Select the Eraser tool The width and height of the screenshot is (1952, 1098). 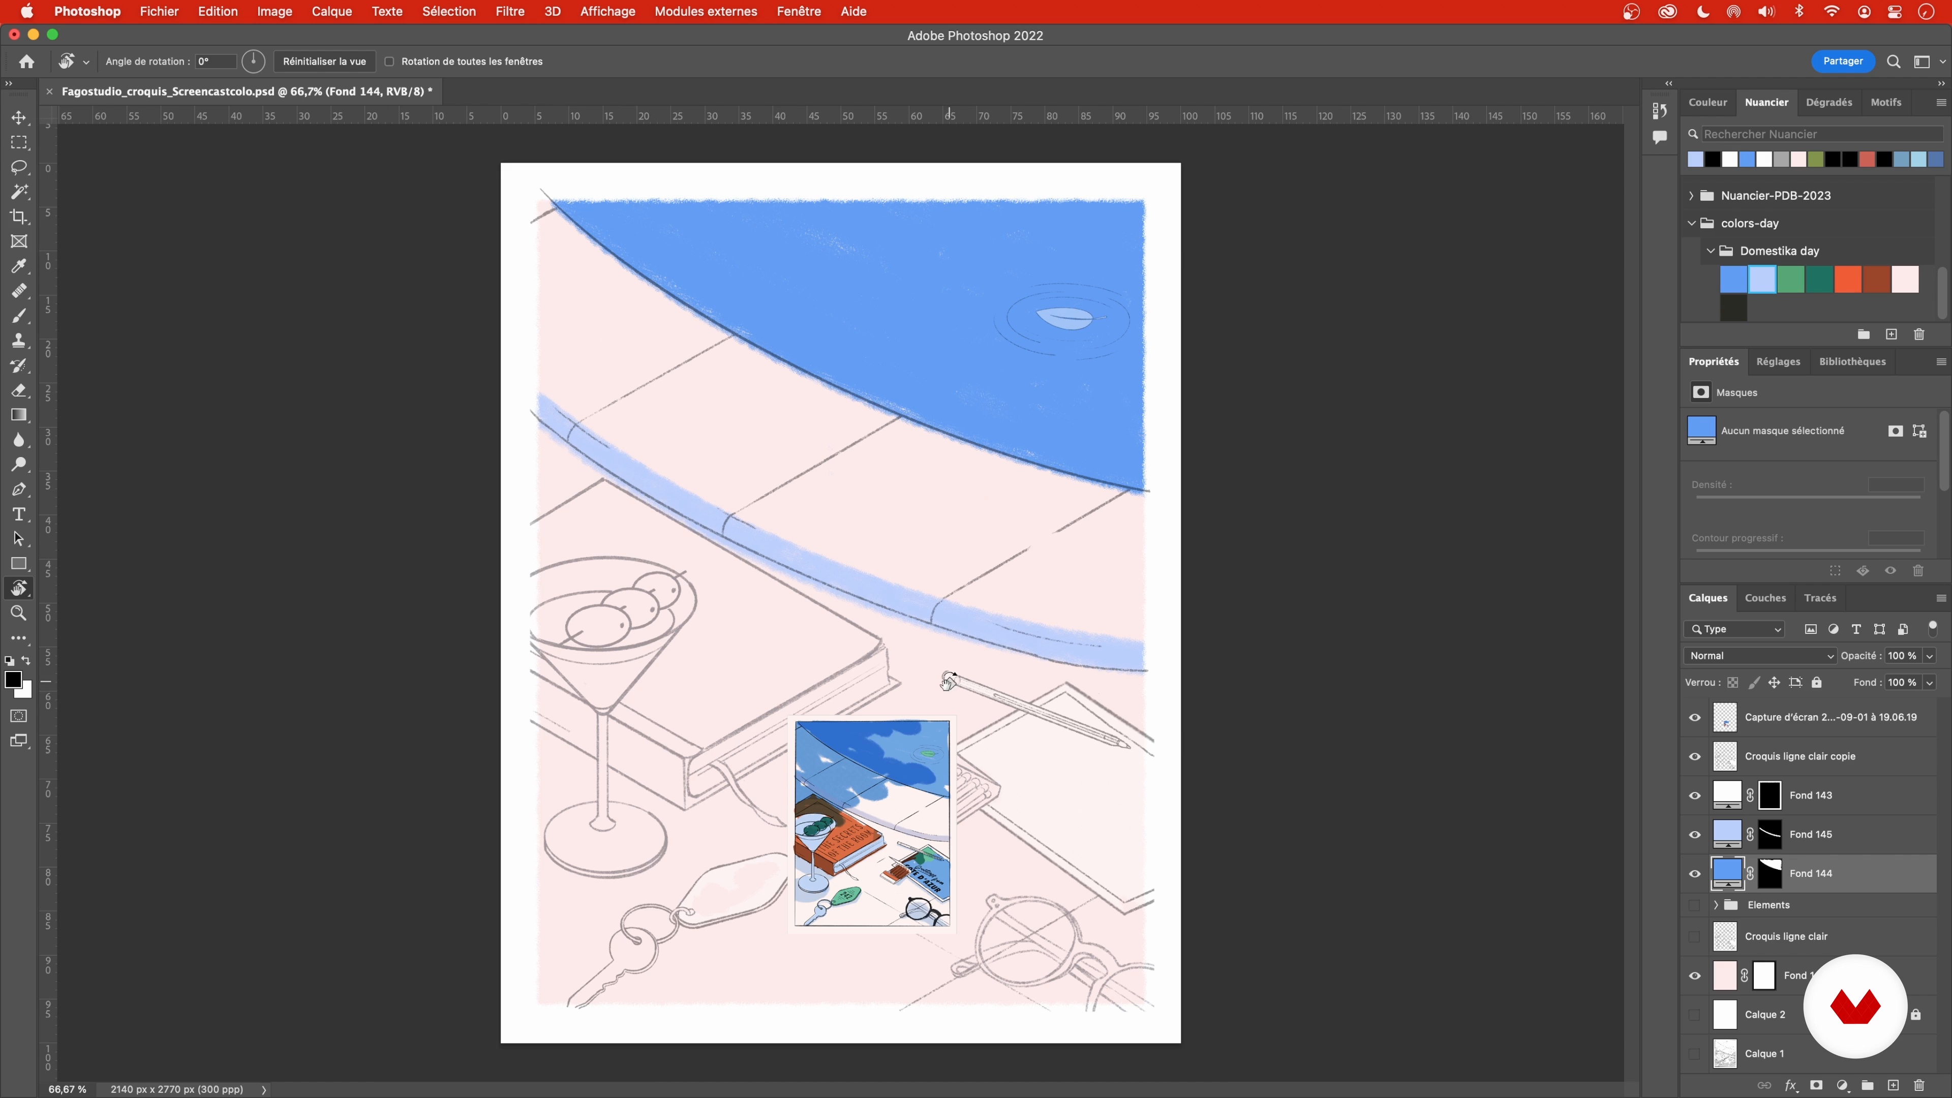(x=19, y=390)
